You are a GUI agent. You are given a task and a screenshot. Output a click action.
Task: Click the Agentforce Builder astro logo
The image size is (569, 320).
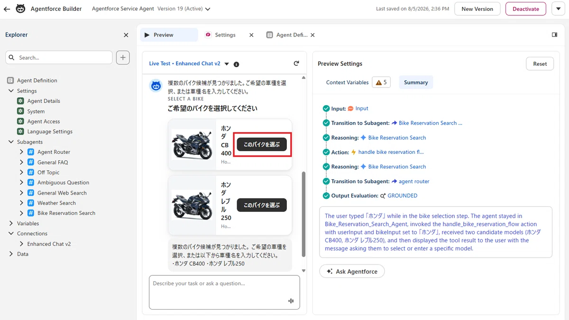20,9
